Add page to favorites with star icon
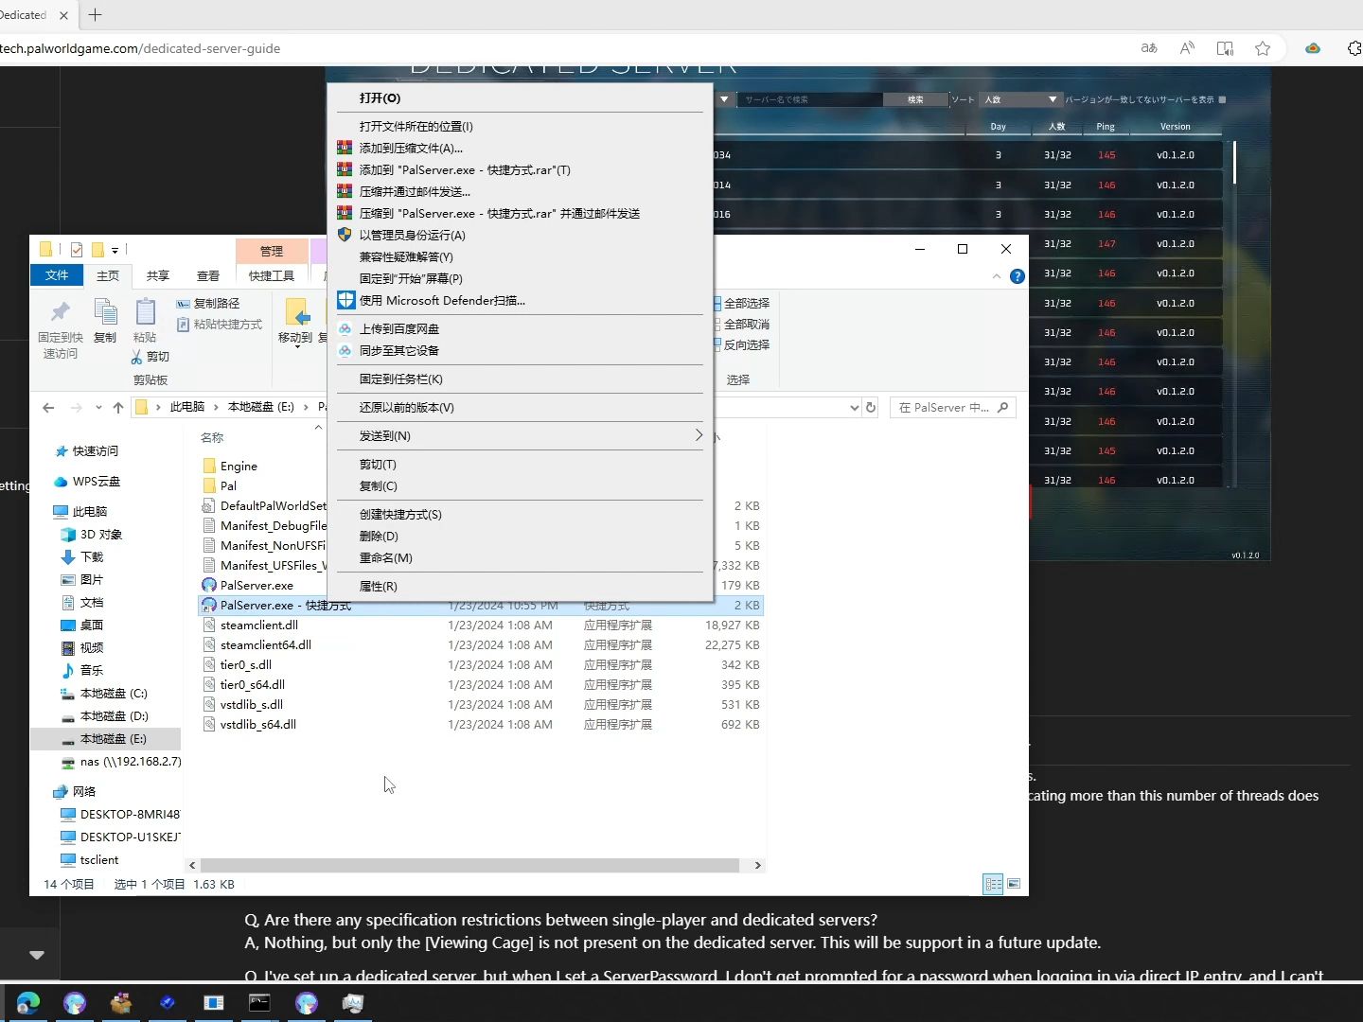Viewport: 1363px width, 1022px height. (1263, 48)
